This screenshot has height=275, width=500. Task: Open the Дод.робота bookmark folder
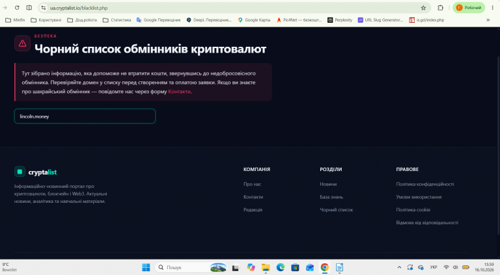82,20
